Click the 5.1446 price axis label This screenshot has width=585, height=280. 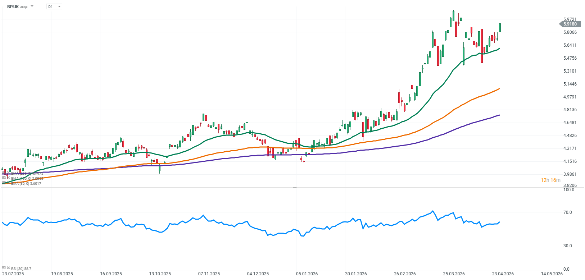(x=570, y=84)
